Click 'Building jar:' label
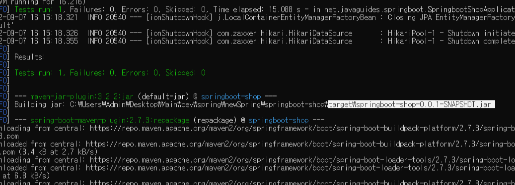 click(40, 104)
